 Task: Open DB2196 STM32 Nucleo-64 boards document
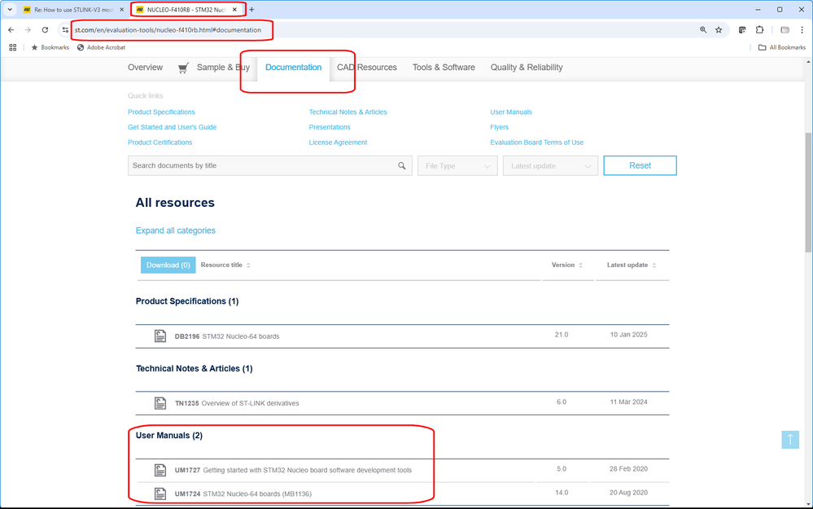click(x=227, y=336)
